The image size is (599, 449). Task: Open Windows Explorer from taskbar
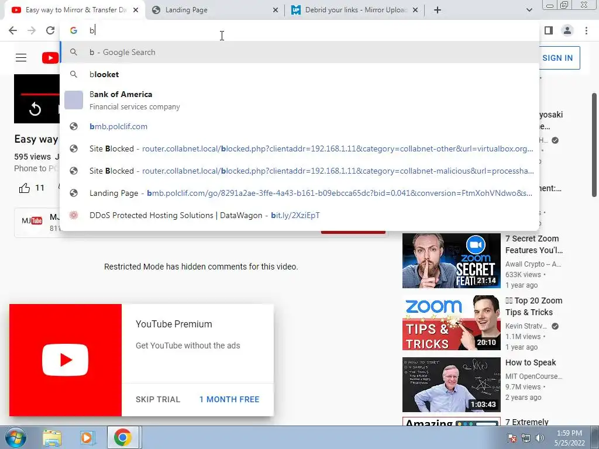[x=52, y=437]
